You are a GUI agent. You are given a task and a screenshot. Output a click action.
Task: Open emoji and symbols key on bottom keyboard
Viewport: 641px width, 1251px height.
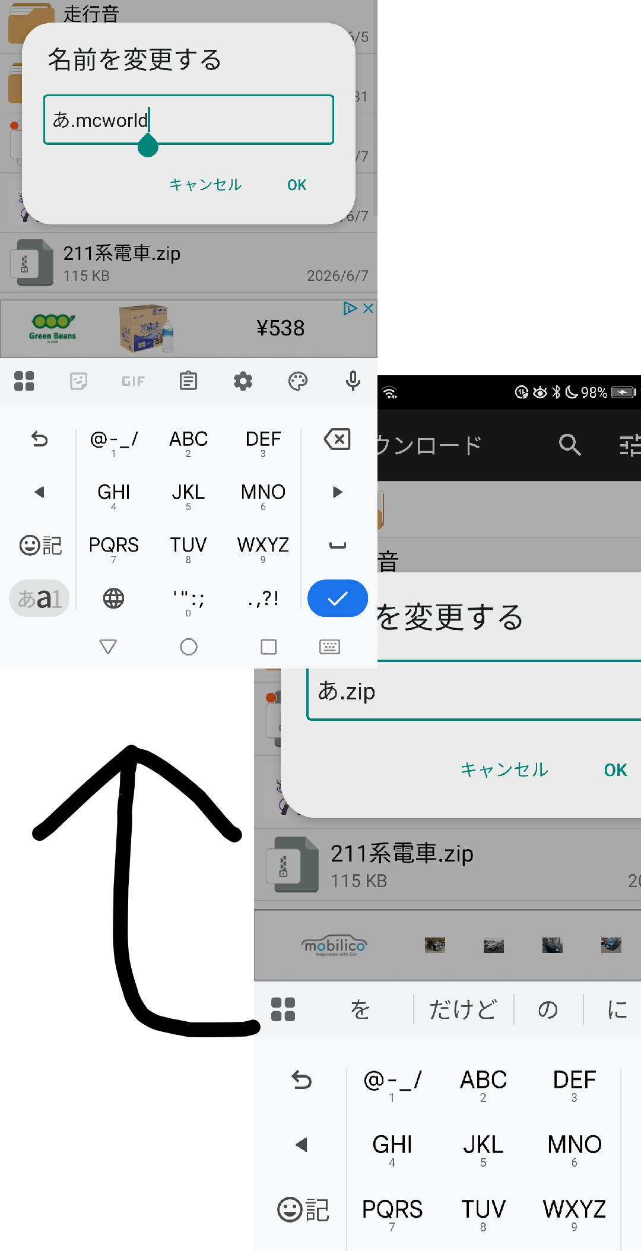click(303, 1210)
